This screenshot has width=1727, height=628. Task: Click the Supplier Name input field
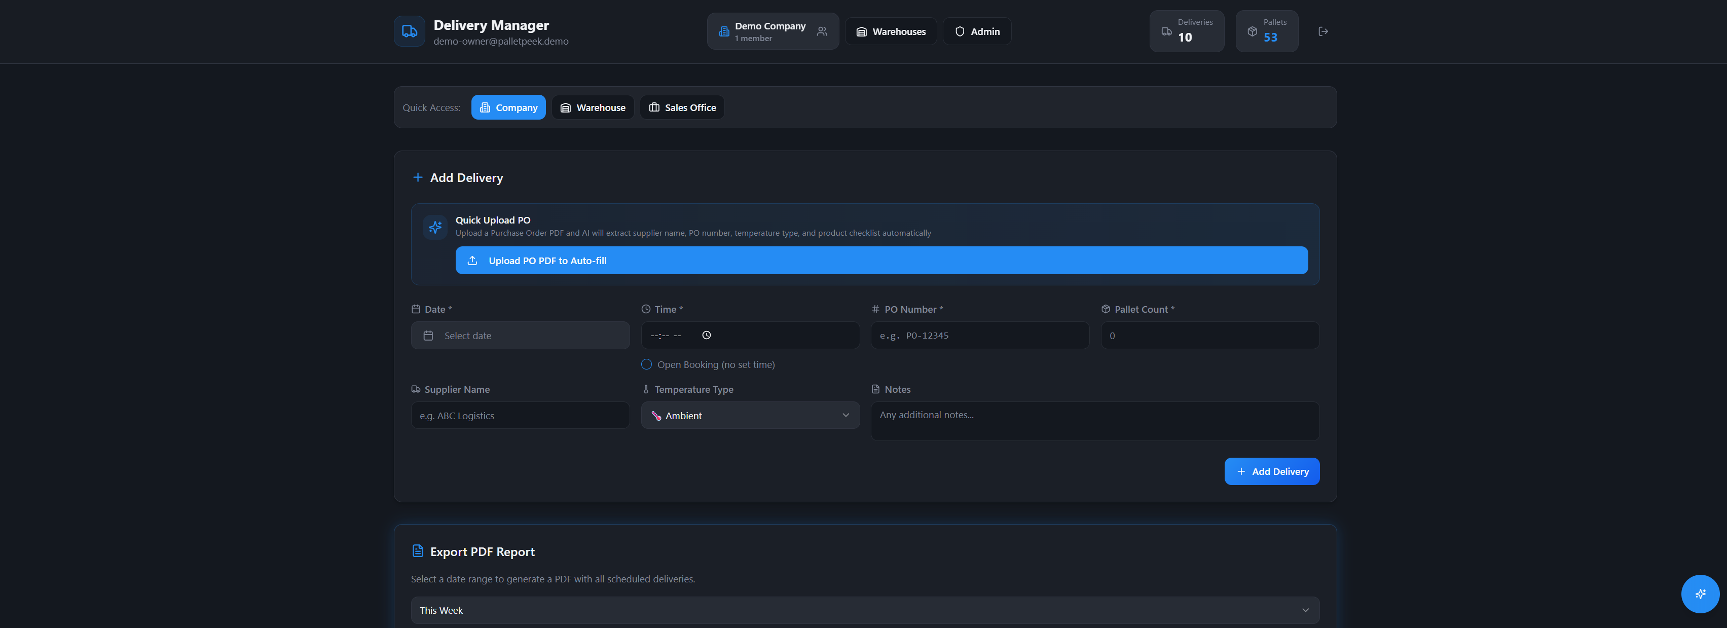520,415
